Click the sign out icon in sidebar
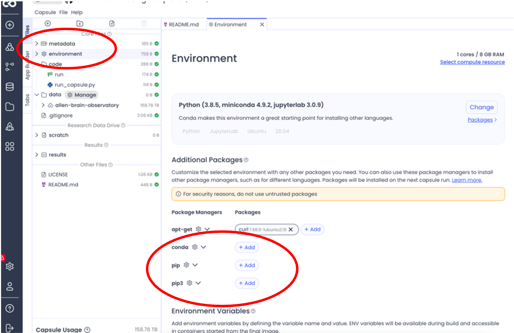Image resolution: width=514 pixels, height=333 pixels. click(x=10, y=328)
